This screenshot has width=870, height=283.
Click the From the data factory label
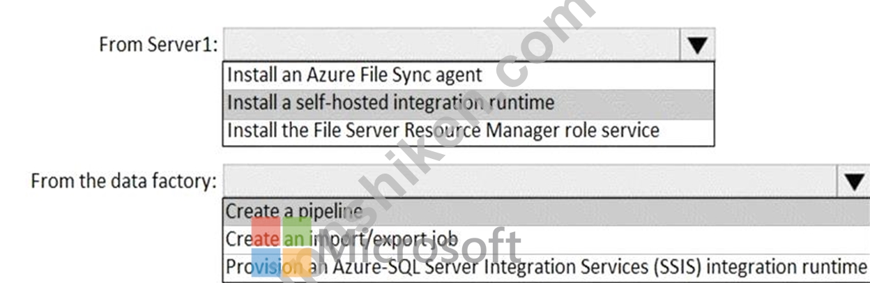(124, 182)
